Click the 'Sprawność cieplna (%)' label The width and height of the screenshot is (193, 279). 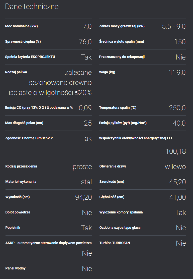(x=23, y=41)
